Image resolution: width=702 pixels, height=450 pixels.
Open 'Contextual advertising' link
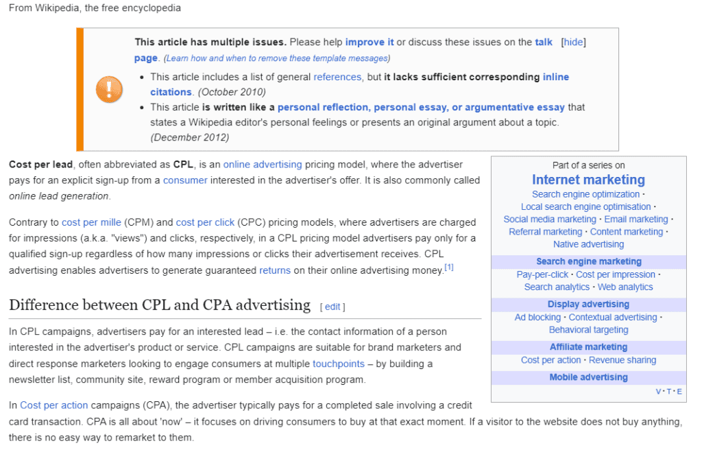[612, 318]
